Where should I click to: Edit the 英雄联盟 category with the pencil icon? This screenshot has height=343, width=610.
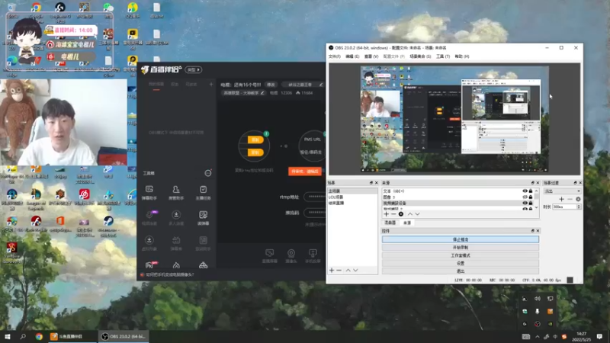click(x=262, y=93)
